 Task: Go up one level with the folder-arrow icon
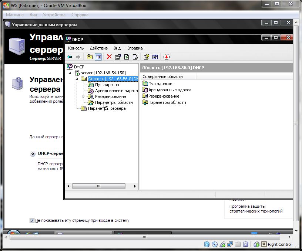90,57
